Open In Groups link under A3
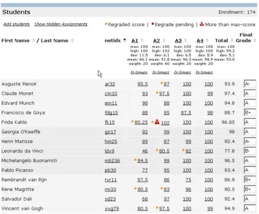259x214 pixels. click(x=182, y=72)
